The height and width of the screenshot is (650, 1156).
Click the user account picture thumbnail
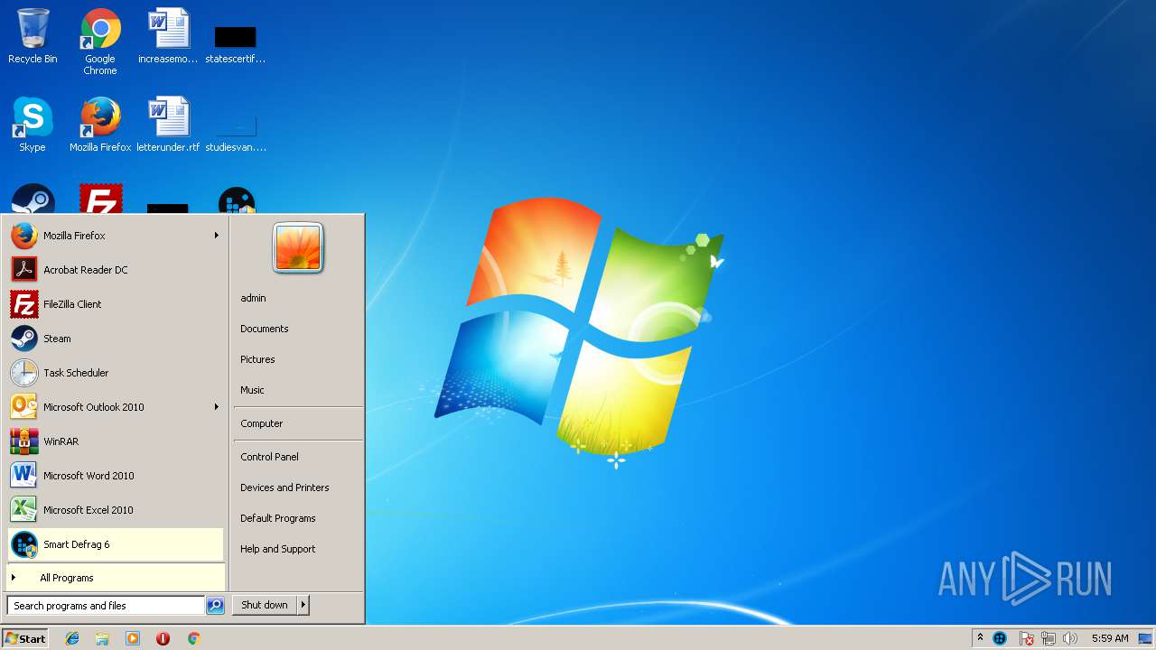coord(298,247)
